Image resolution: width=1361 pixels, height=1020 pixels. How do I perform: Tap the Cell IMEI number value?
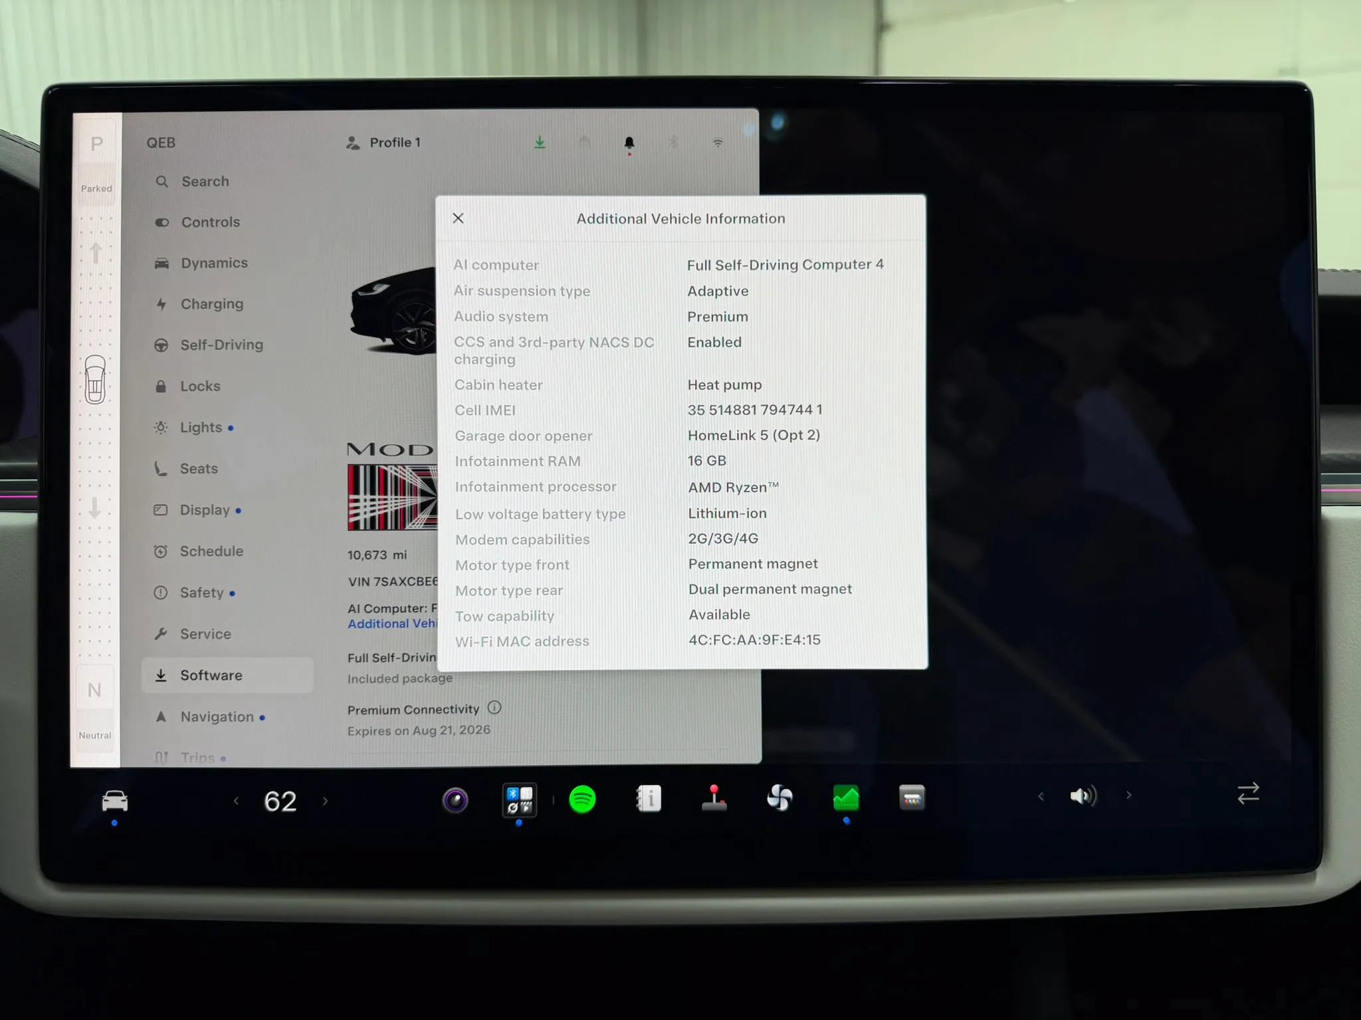point(755,410)
